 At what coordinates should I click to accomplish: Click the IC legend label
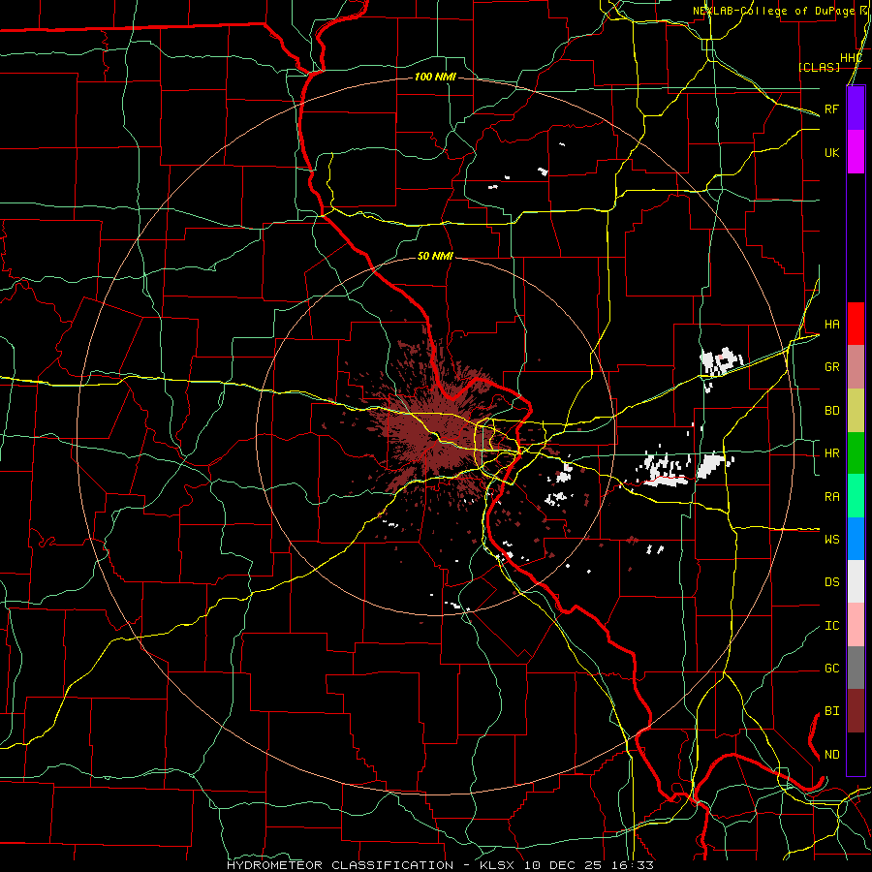(x=831, y=625)
